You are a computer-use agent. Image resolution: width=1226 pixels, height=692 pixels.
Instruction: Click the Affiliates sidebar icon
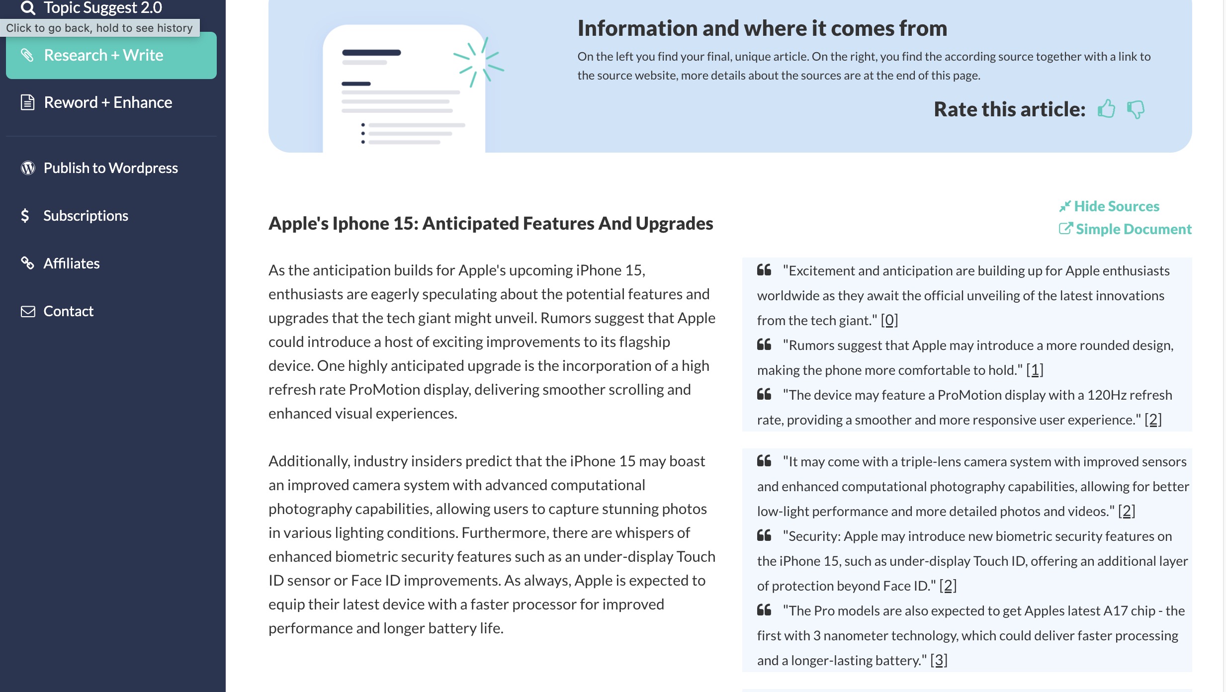pyautogui.click(x=29, y=263)
